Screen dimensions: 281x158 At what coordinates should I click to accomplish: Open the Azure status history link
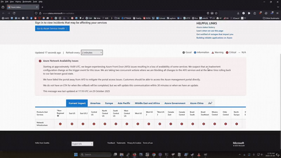click(x=205, y=27)
